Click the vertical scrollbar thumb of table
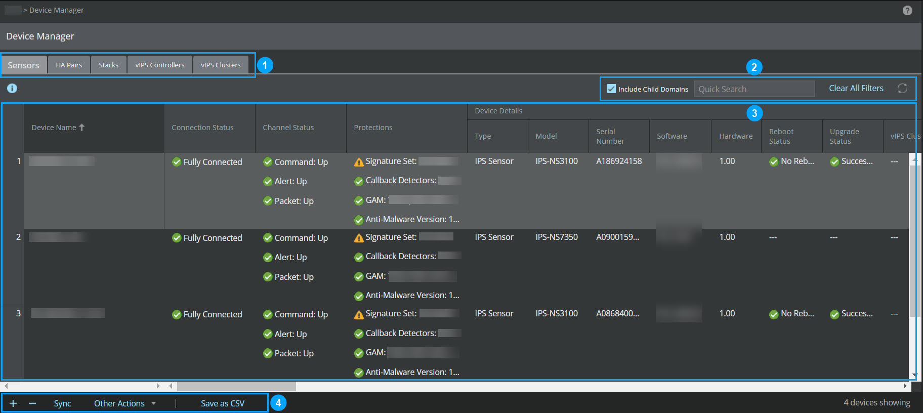This screenshot has width=923, height=413. tap(914, 240)
